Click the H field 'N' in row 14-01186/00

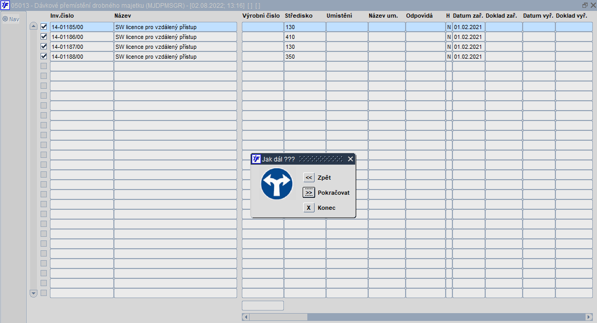point(449,37)
